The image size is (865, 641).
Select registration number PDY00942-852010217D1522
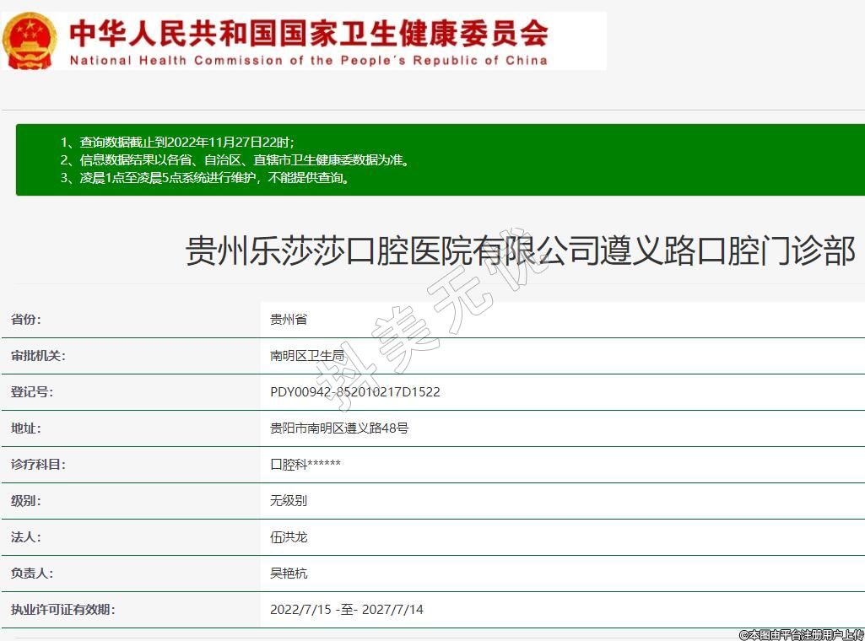click(x=354, y=392)
